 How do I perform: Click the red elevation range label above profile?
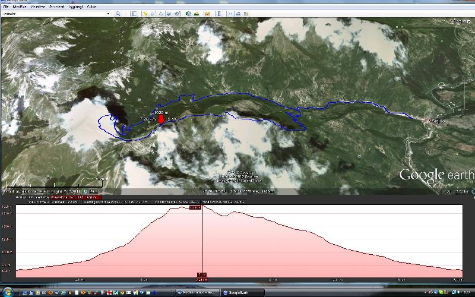pyautogui.click(x=76, y=197)
